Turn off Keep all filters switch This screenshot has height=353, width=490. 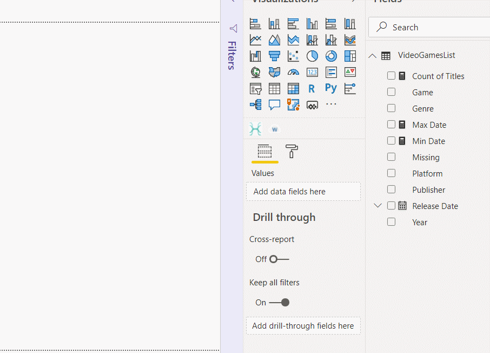[x=279, y=302]
